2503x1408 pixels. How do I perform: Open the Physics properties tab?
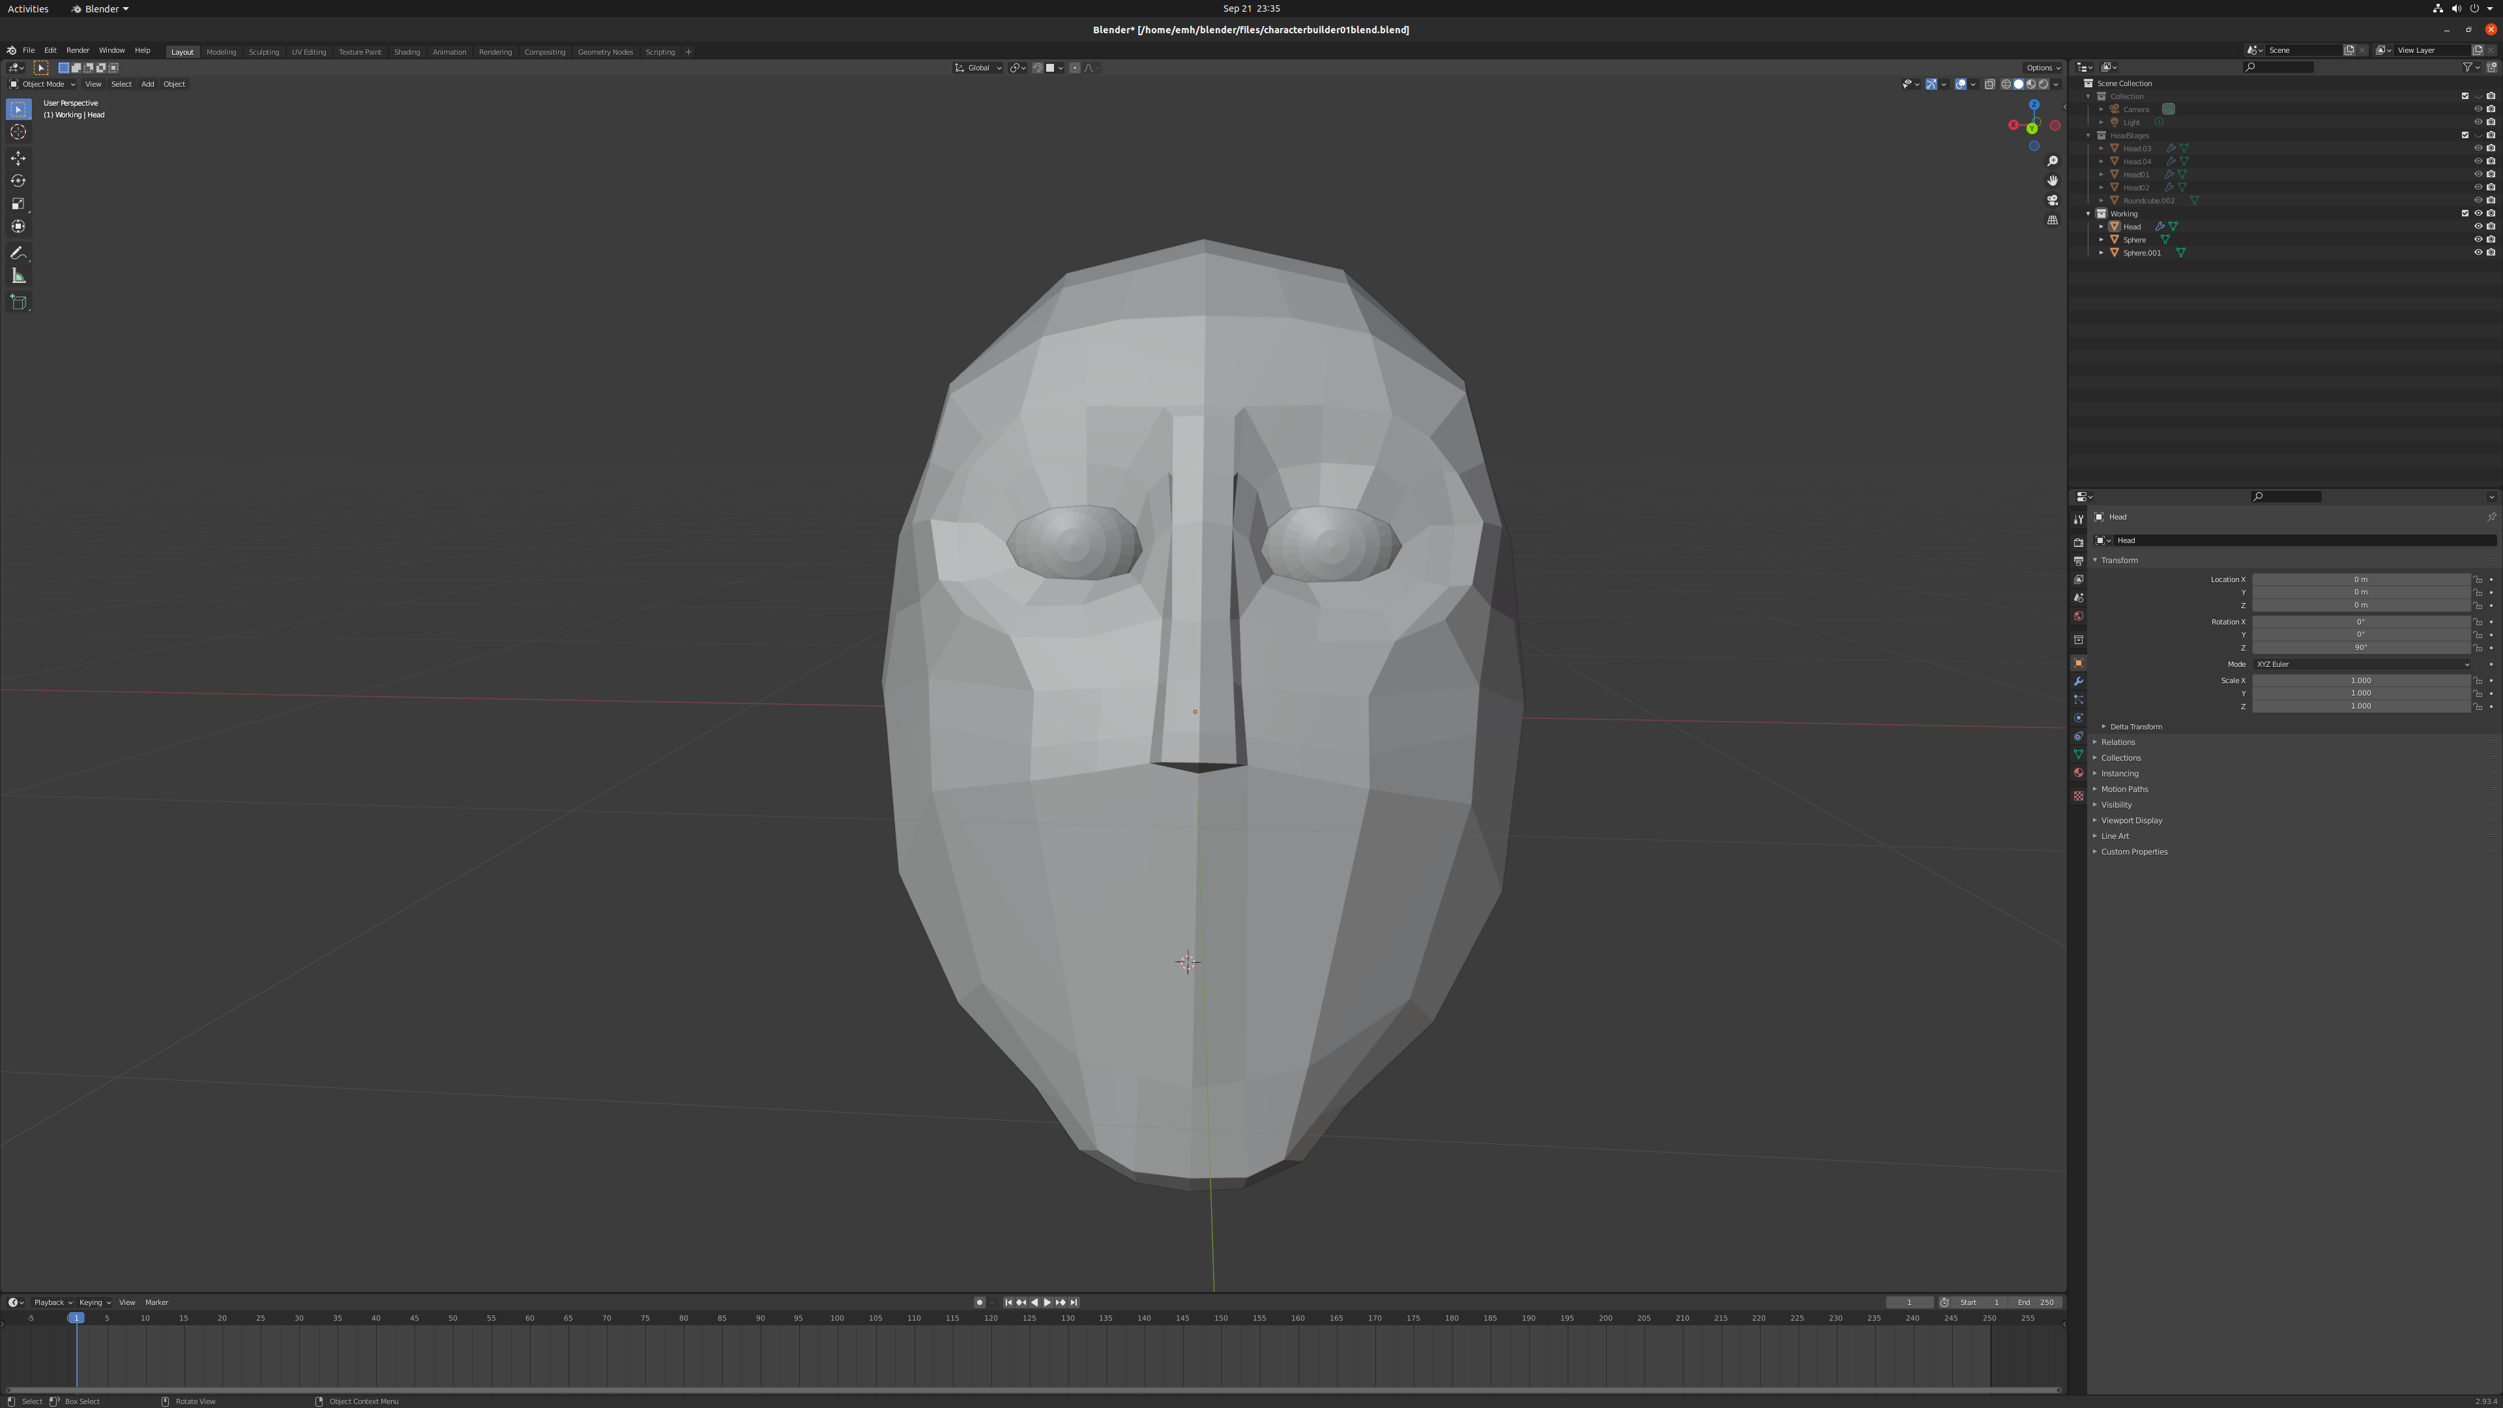2079,718
